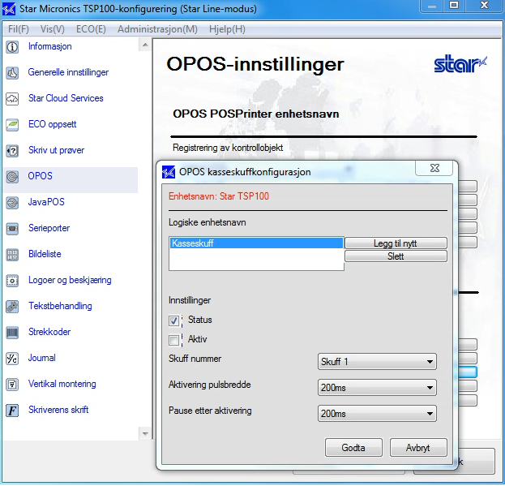Viewport: 505px width, 486px height.
Task: Open Skriverens skrift page
Action: pos(58,410)
